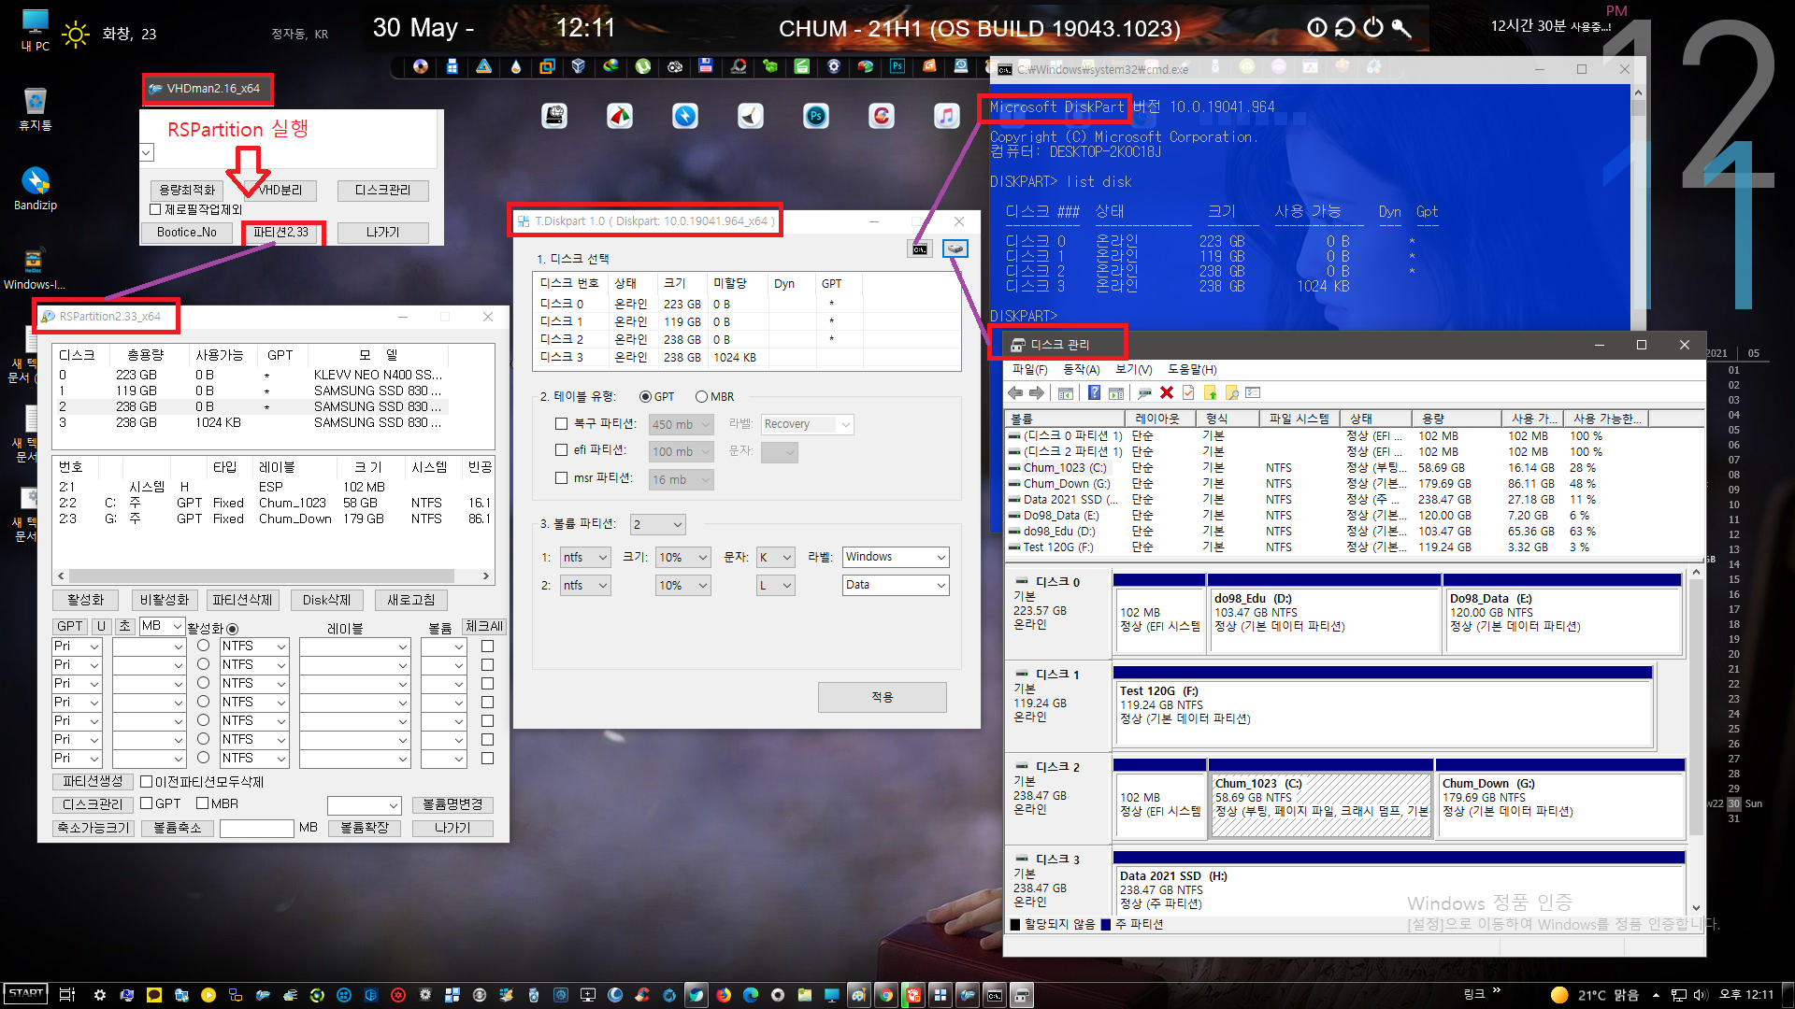Open the 볼륨 파티션 count dropdown
Viewport: 1795px width, 1009px height.
click(658, 524)
